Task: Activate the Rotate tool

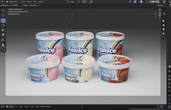Action: pos(3,25)
